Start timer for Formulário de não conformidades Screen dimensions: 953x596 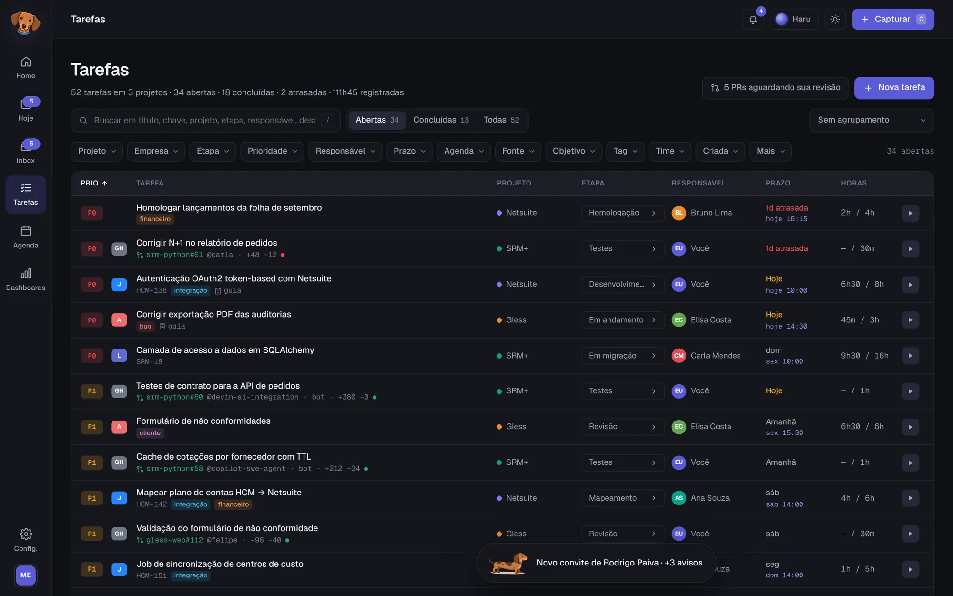coord(910,427)
